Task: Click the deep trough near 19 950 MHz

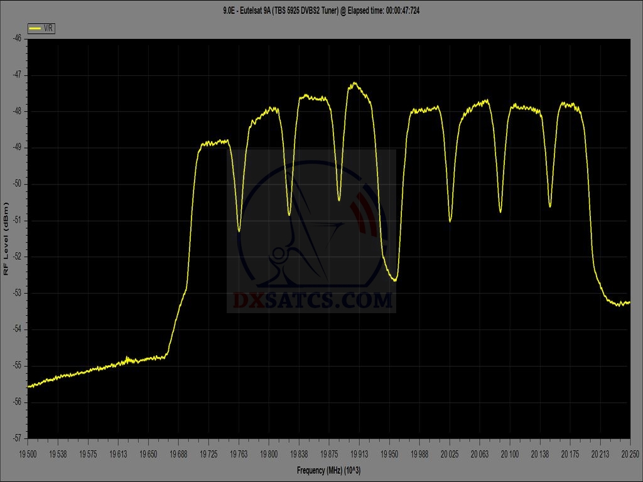Action: [x=394, y=280]
